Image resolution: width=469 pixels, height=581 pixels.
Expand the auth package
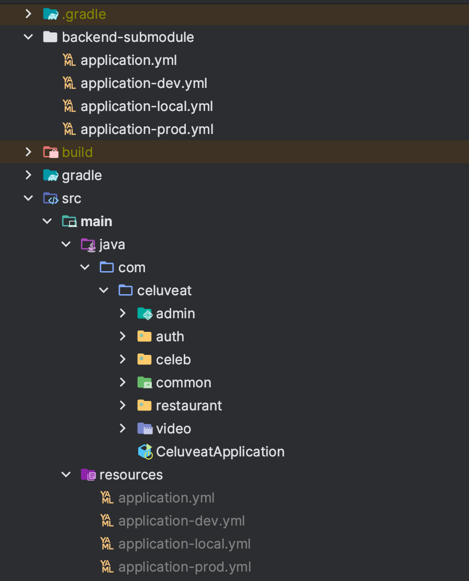click(x=122, y=336)
